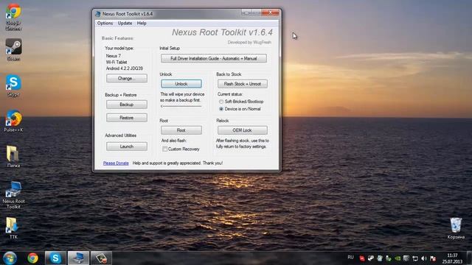Click the Nexus Root Toolkit title bar icon
This screenshot has width=472, height=265.
tap(98, 14)
